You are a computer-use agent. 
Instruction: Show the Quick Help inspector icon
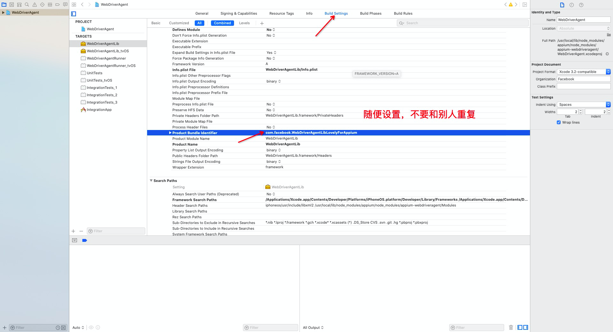581,5
